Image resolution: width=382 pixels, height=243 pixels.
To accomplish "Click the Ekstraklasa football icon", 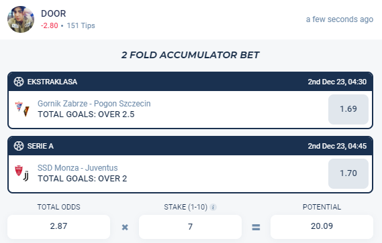I will point(19,82).
